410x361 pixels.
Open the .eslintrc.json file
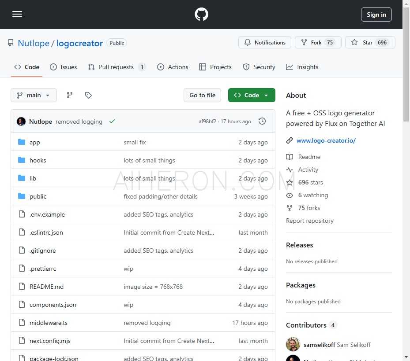click(46, 232)
